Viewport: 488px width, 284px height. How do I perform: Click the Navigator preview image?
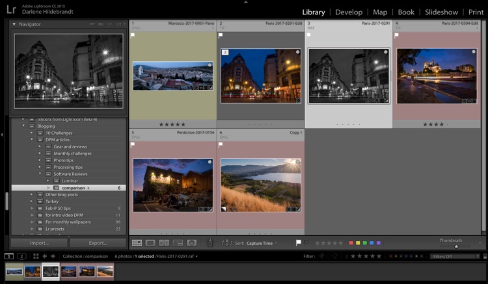68,71
